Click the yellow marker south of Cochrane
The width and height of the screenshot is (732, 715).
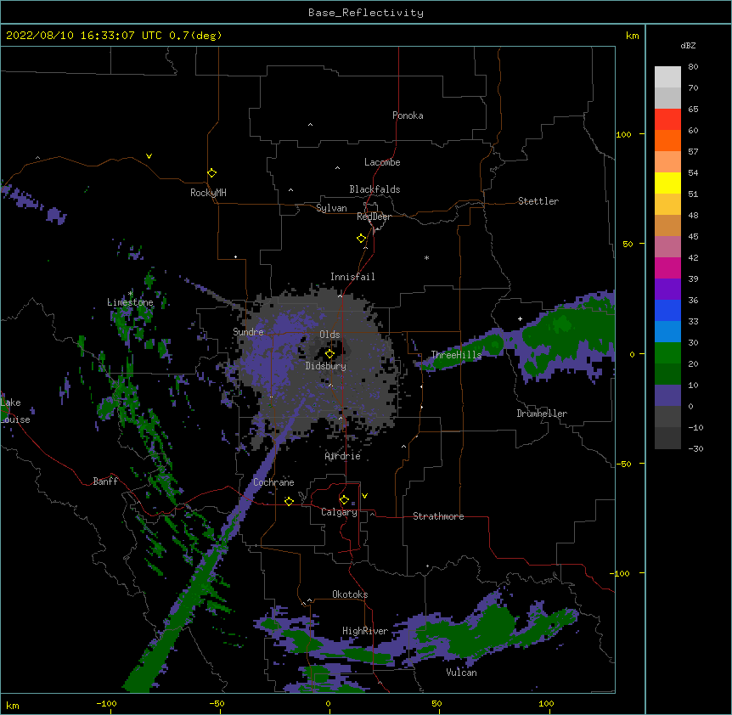(x=289, y=501)
